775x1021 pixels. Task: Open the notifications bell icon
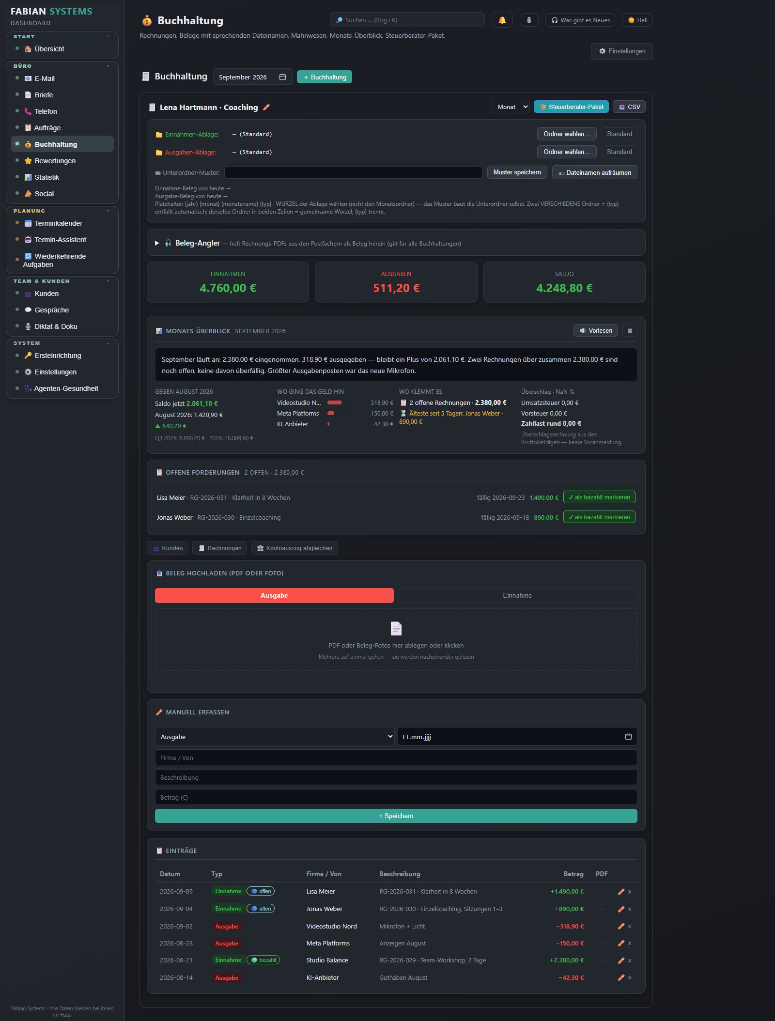click(x=502, y=20)
